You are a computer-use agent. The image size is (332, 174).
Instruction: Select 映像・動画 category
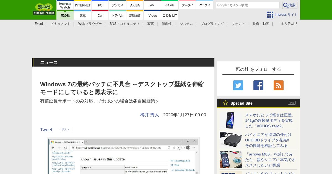coord(261,24)
